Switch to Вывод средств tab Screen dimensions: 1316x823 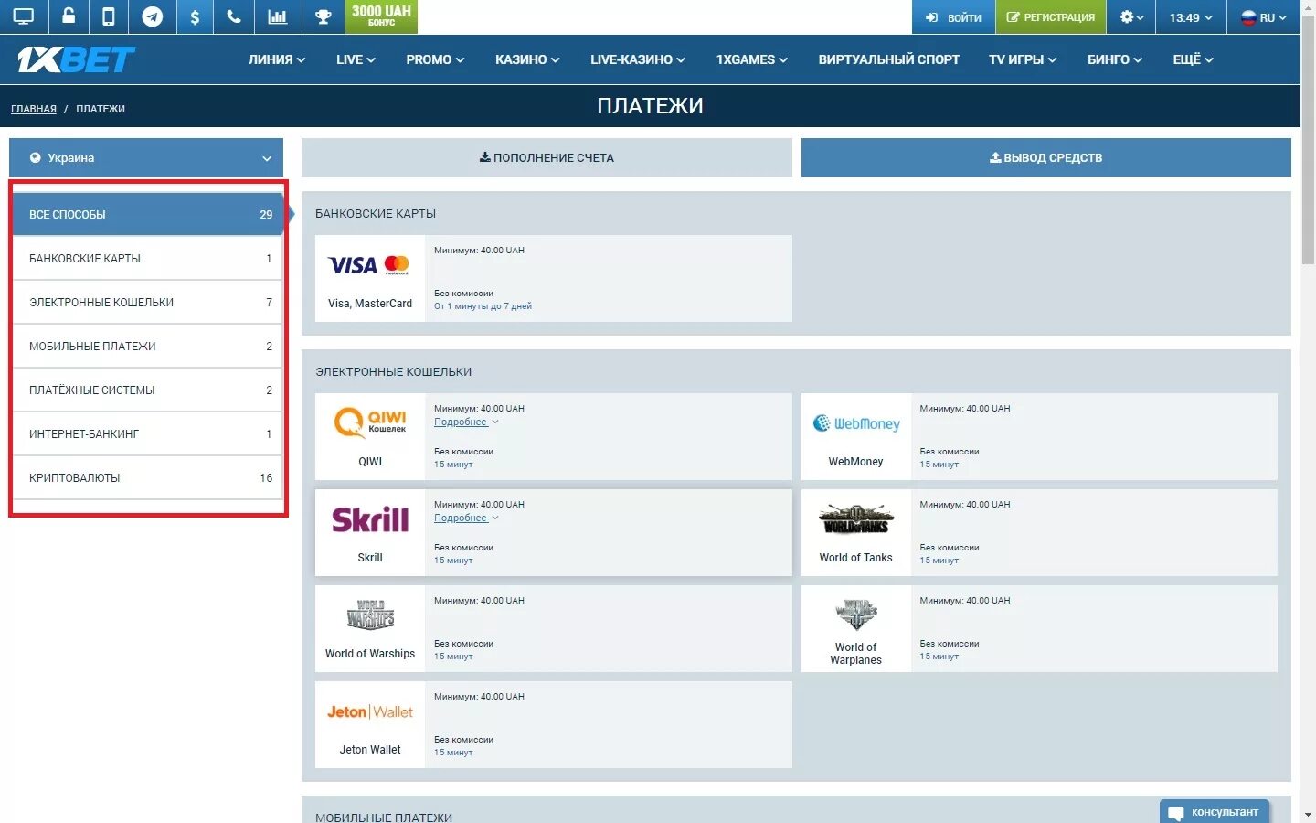[x=1046, y=157]
